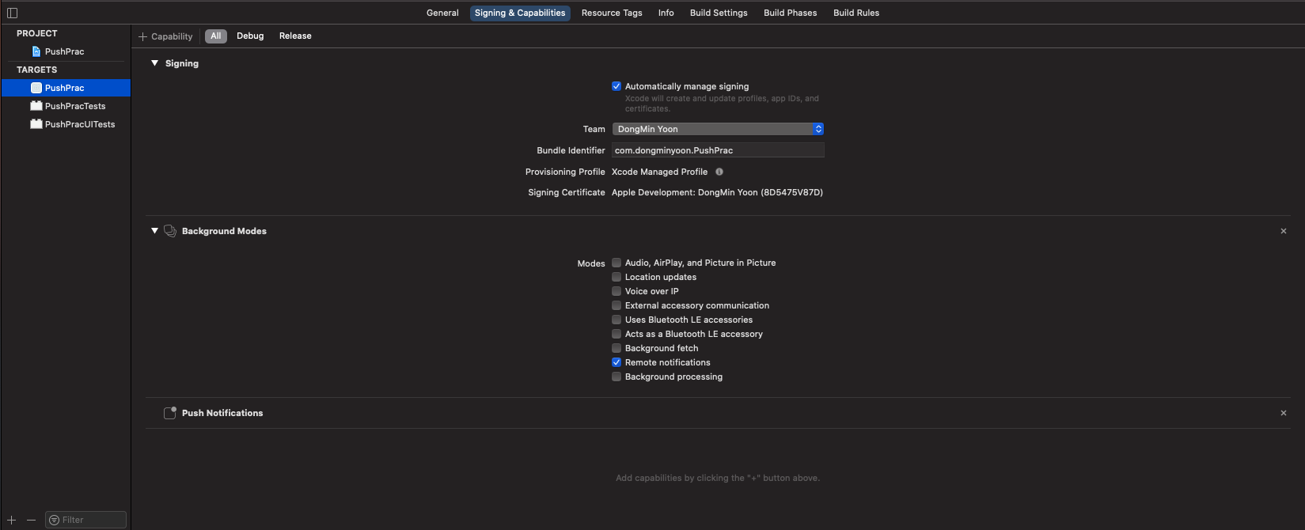Click the Background Modes section title

pos(224,231)
